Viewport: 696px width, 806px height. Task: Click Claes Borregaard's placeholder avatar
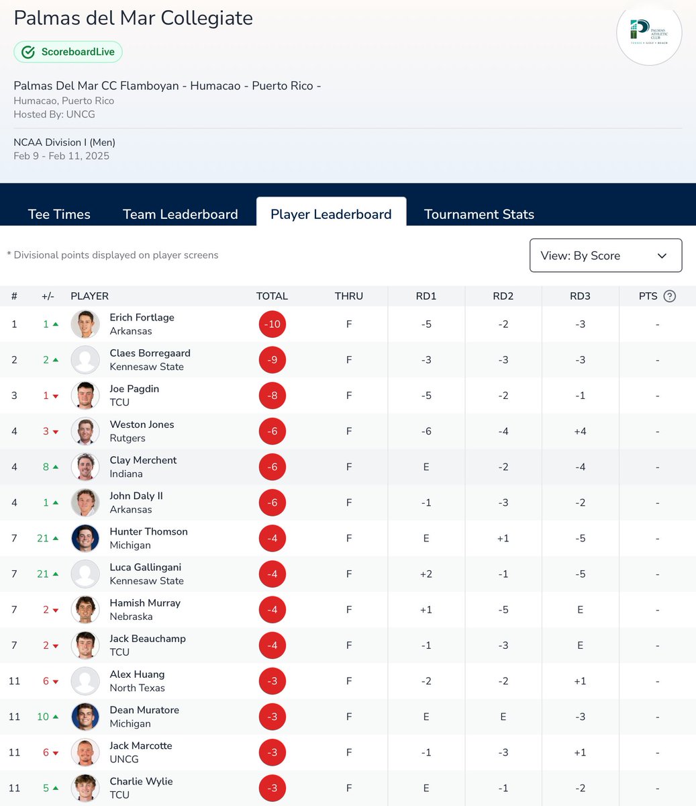(x=85, y=360)
